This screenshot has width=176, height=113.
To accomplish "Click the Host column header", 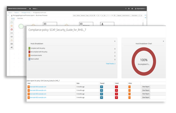I will (x=29, y=83).
